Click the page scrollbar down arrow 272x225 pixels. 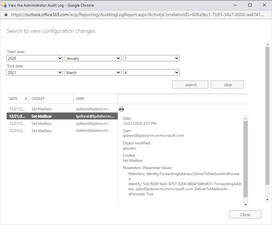coord(267,200)
